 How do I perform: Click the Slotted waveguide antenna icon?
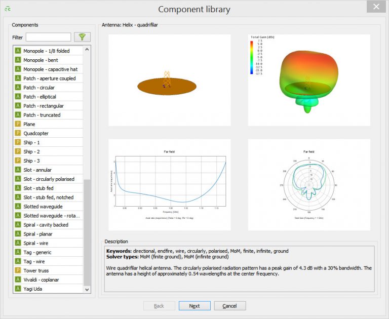click(18, 207)
